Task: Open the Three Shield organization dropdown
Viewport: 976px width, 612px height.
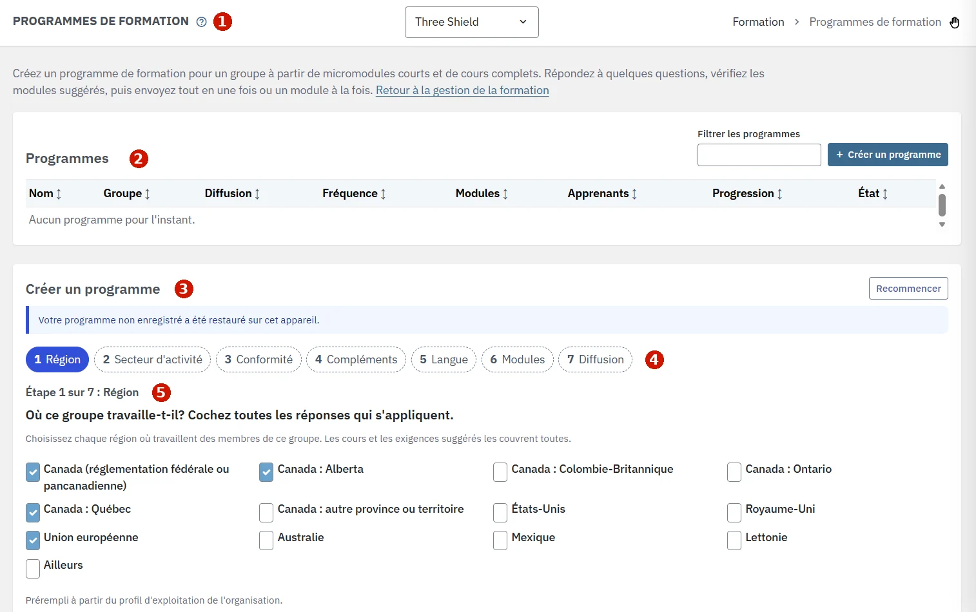Action: [472, 23]
